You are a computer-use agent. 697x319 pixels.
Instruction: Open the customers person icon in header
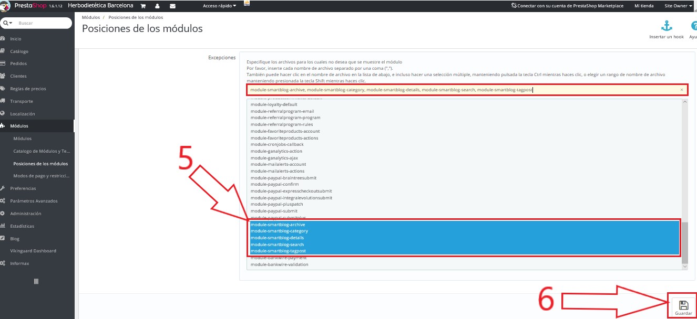click(x=158, y=6)
